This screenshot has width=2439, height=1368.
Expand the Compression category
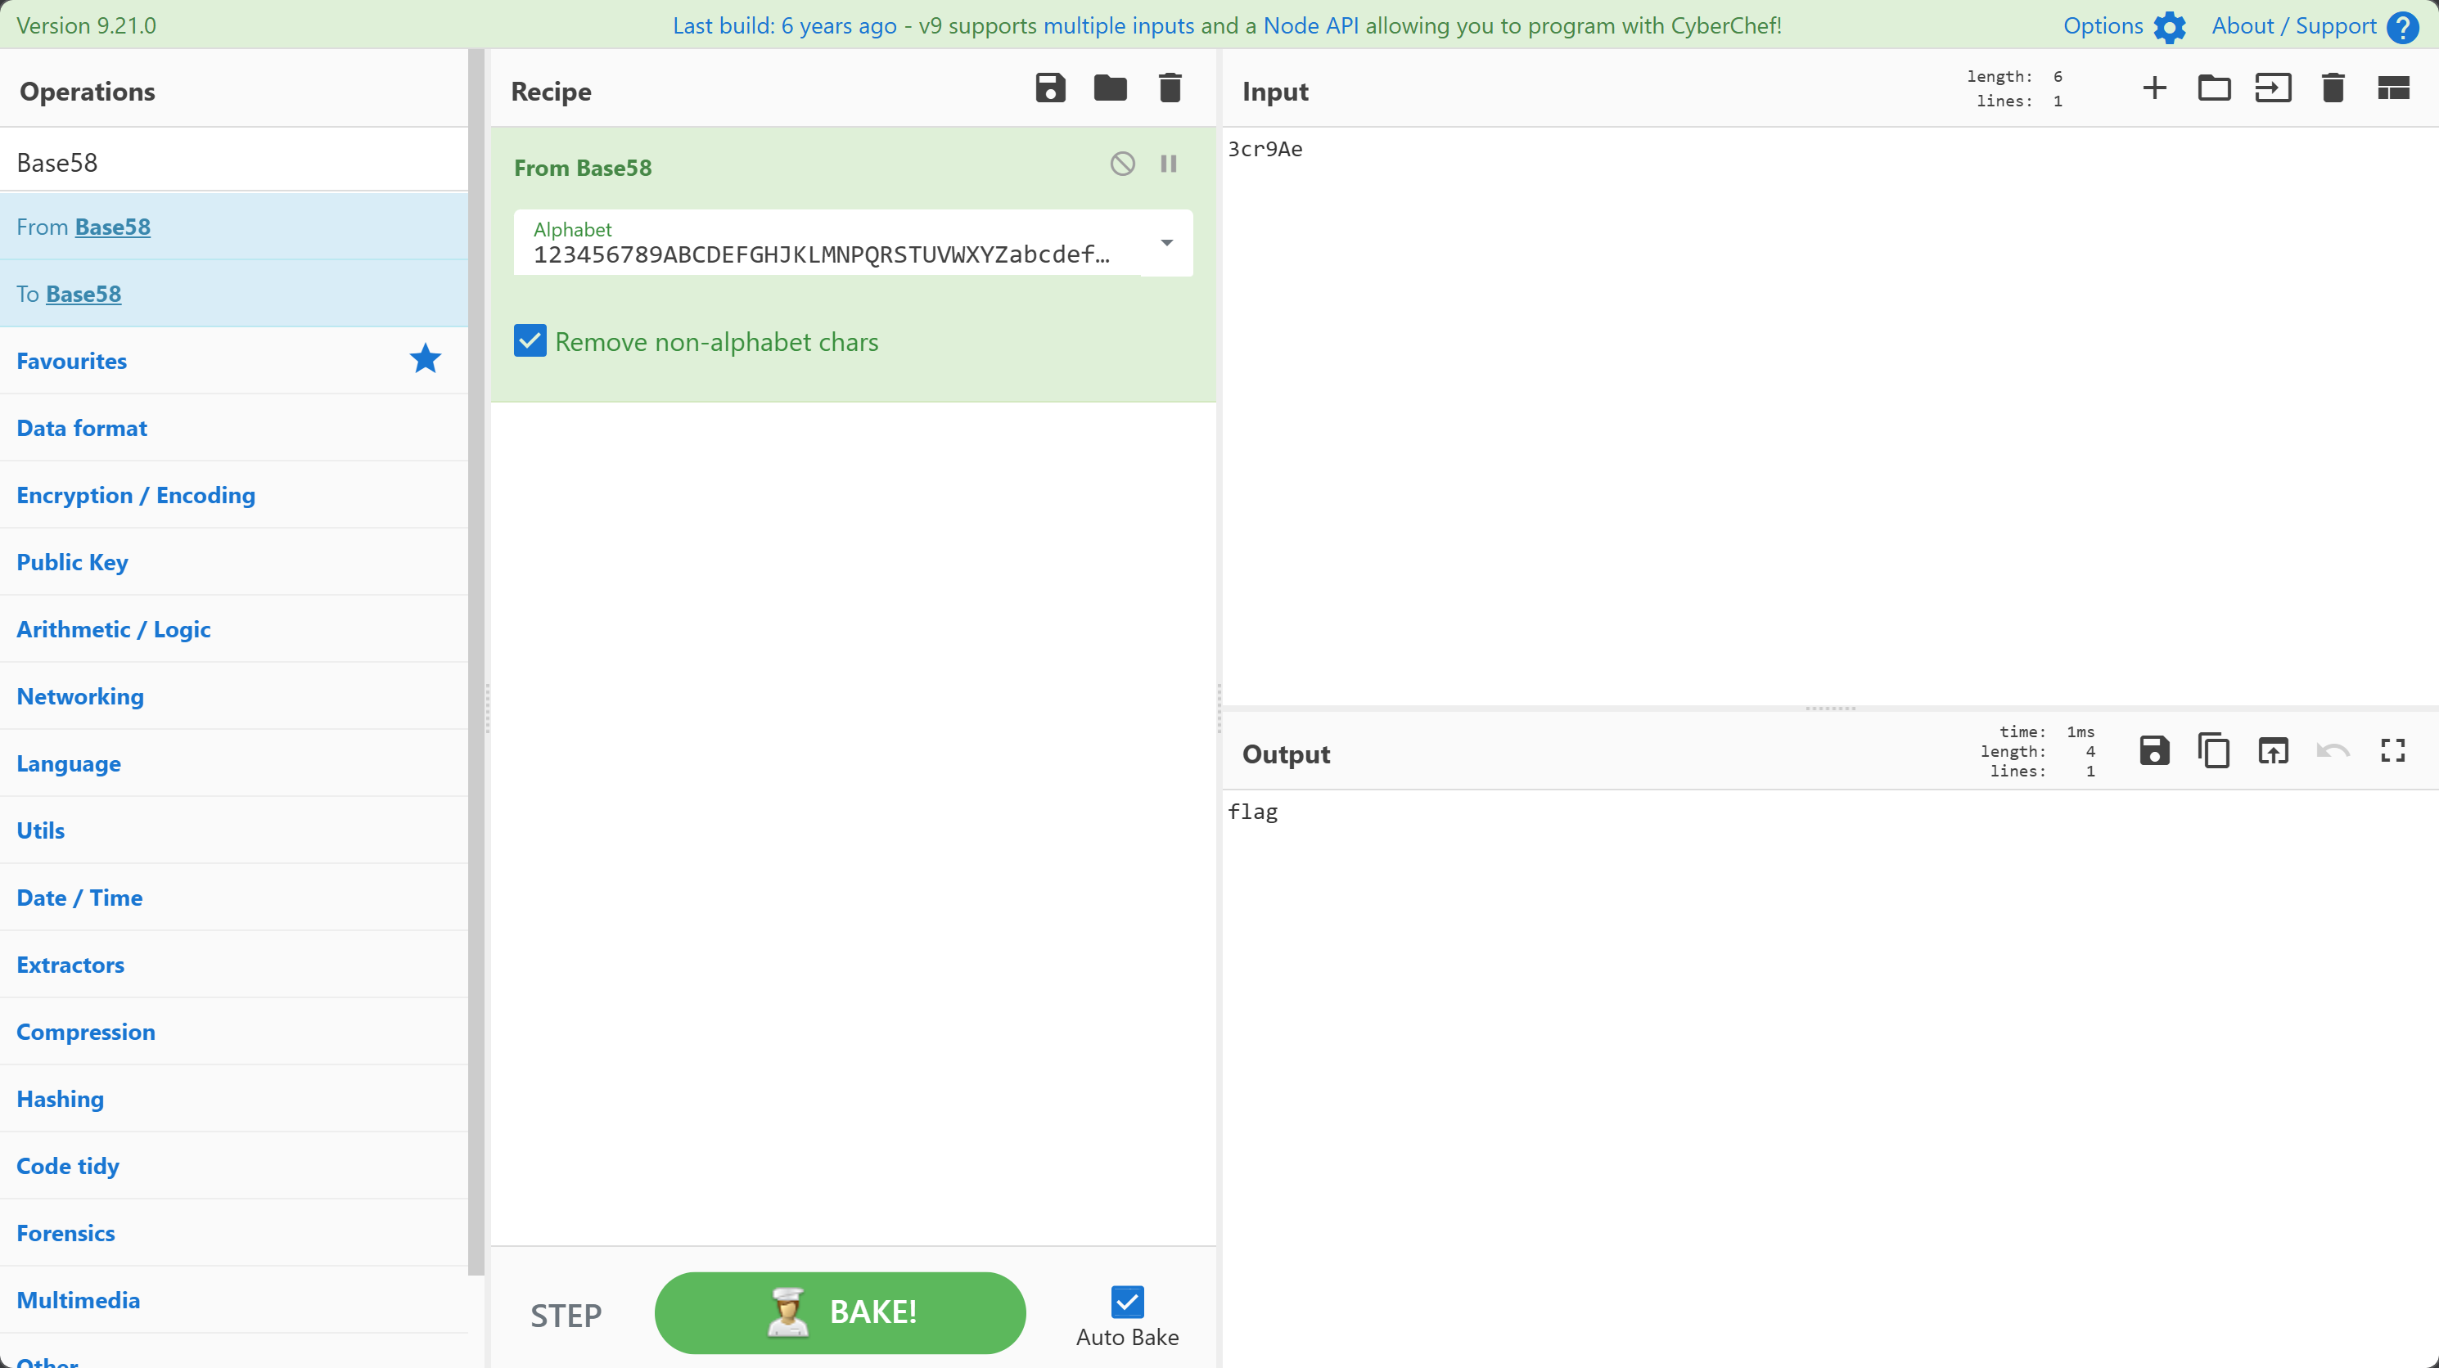pos(86,1032)
